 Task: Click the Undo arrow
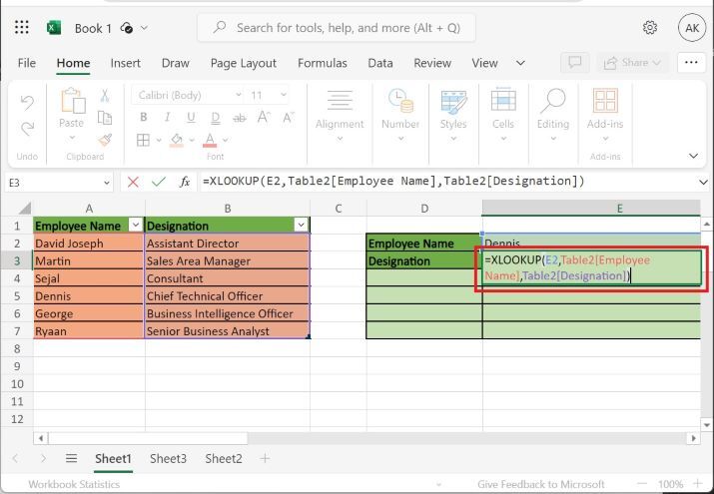pyautogui.click(x=27, y=103)
